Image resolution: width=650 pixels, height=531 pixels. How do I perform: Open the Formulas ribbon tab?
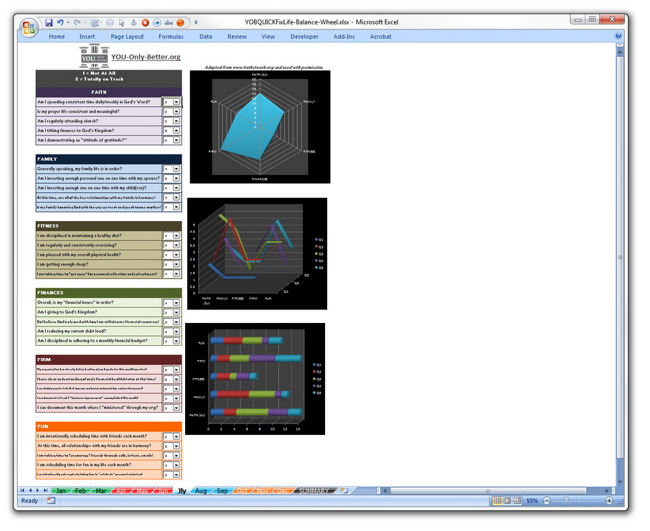171,37
